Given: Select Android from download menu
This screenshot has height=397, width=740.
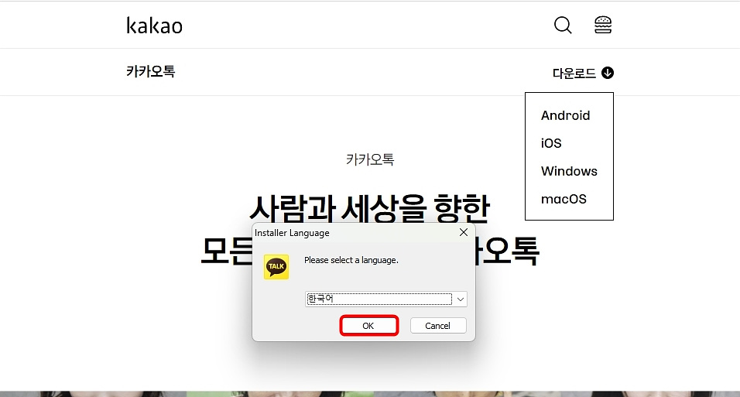Looking at the screenshot, I should coord(565,115).
